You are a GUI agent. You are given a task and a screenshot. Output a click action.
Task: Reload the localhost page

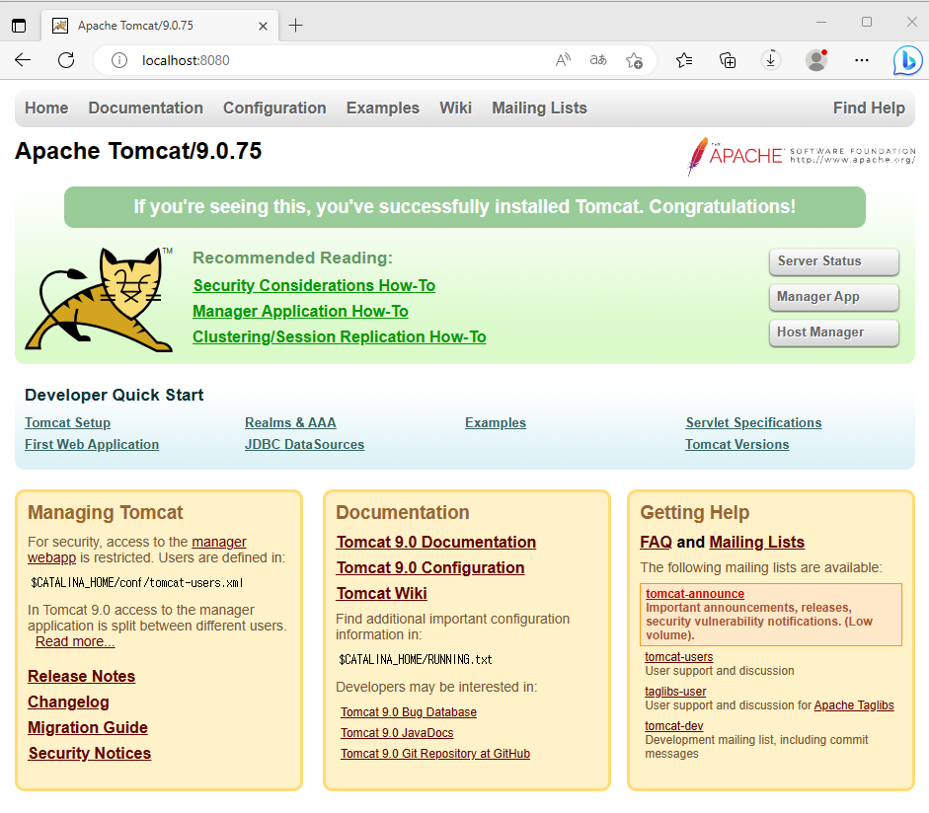66,60
